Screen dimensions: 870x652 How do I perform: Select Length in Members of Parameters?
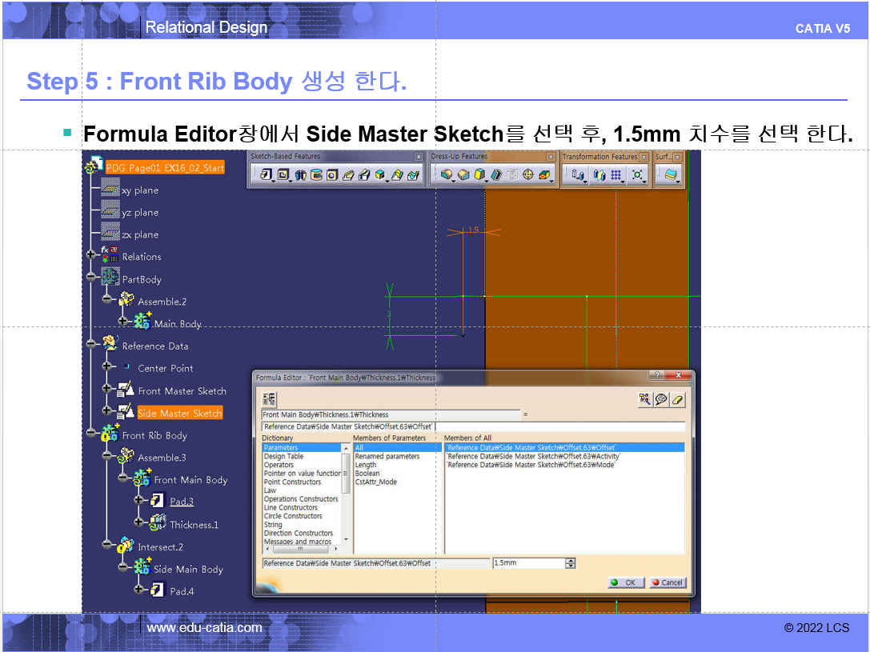pos(365,465)
